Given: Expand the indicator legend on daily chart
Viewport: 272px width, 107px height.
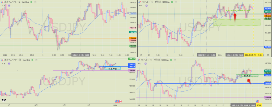Looking at the screenshot, I should pos(3,64).
